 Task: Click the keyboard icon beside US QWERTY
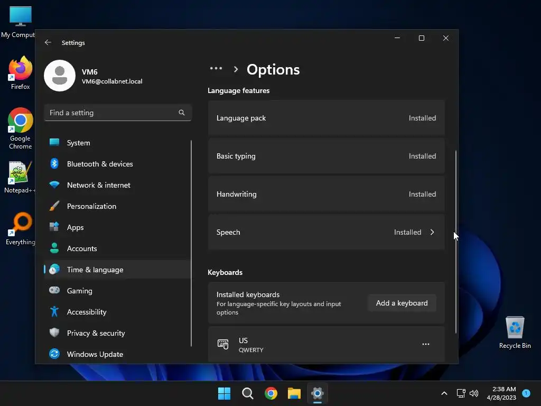(x=223, y=344)
